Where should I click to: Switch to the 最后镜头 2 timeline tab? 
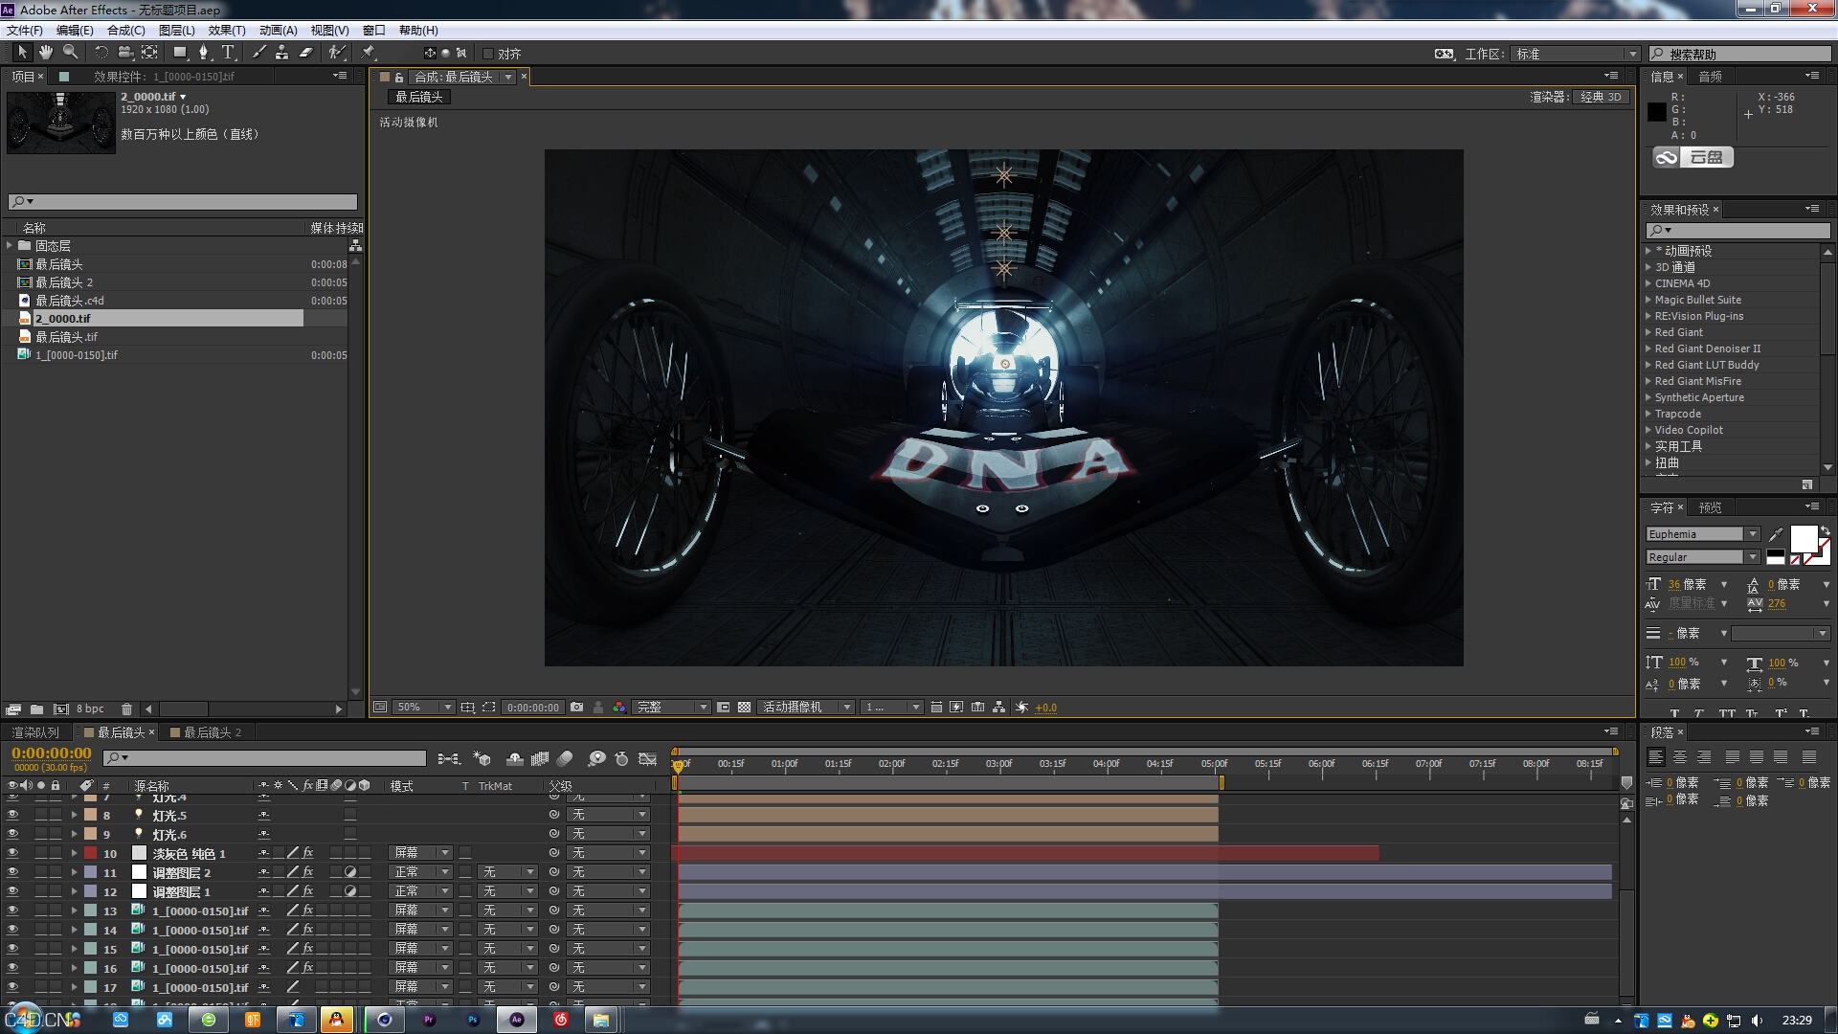tap(212, 732)
